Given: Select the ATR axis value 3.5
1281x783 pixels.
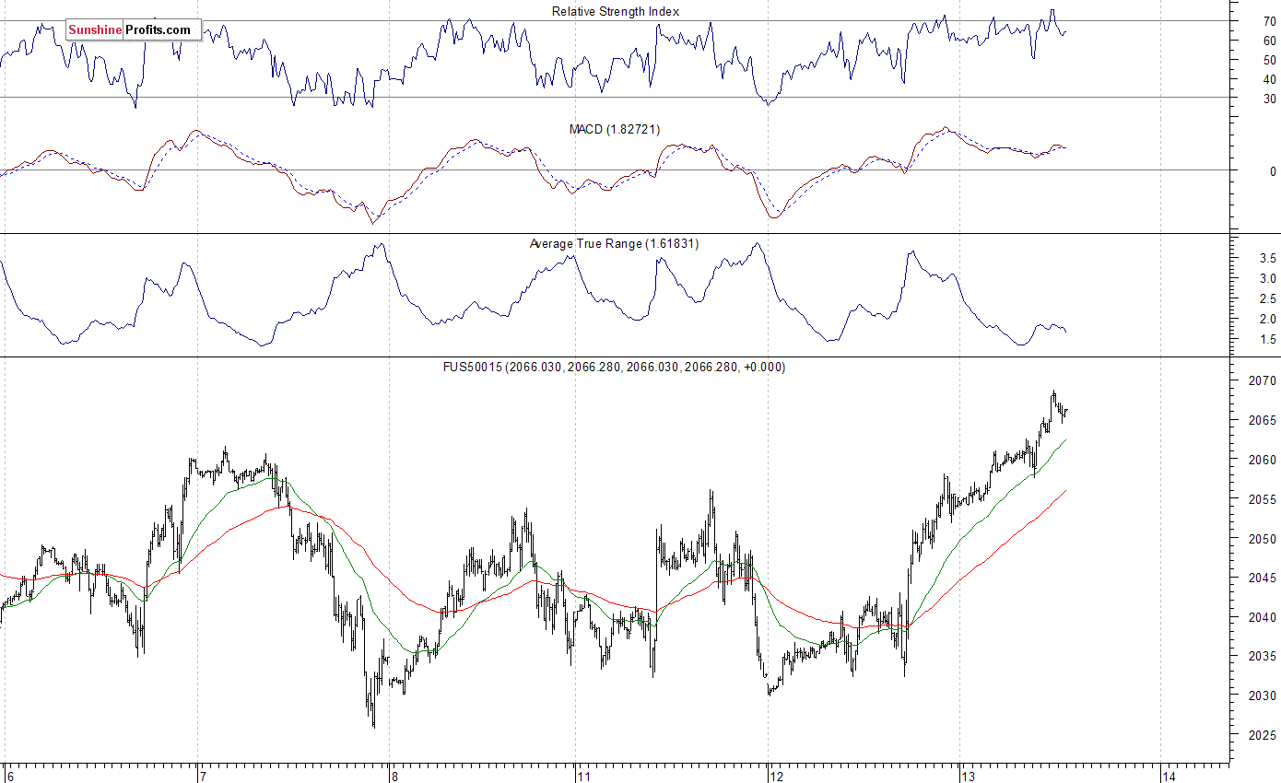Looking at the screenshot, I should (1268, 259).
